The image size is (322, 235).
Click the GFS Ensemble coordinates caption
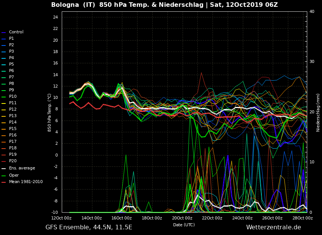point(89,227)
